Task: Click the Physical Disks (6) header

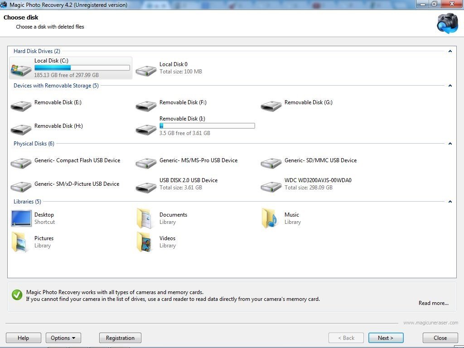Action: [34, 144]
